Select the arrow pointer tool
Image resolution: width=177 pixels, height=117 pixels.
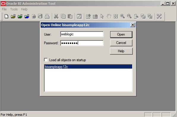(x=102, y=16)
